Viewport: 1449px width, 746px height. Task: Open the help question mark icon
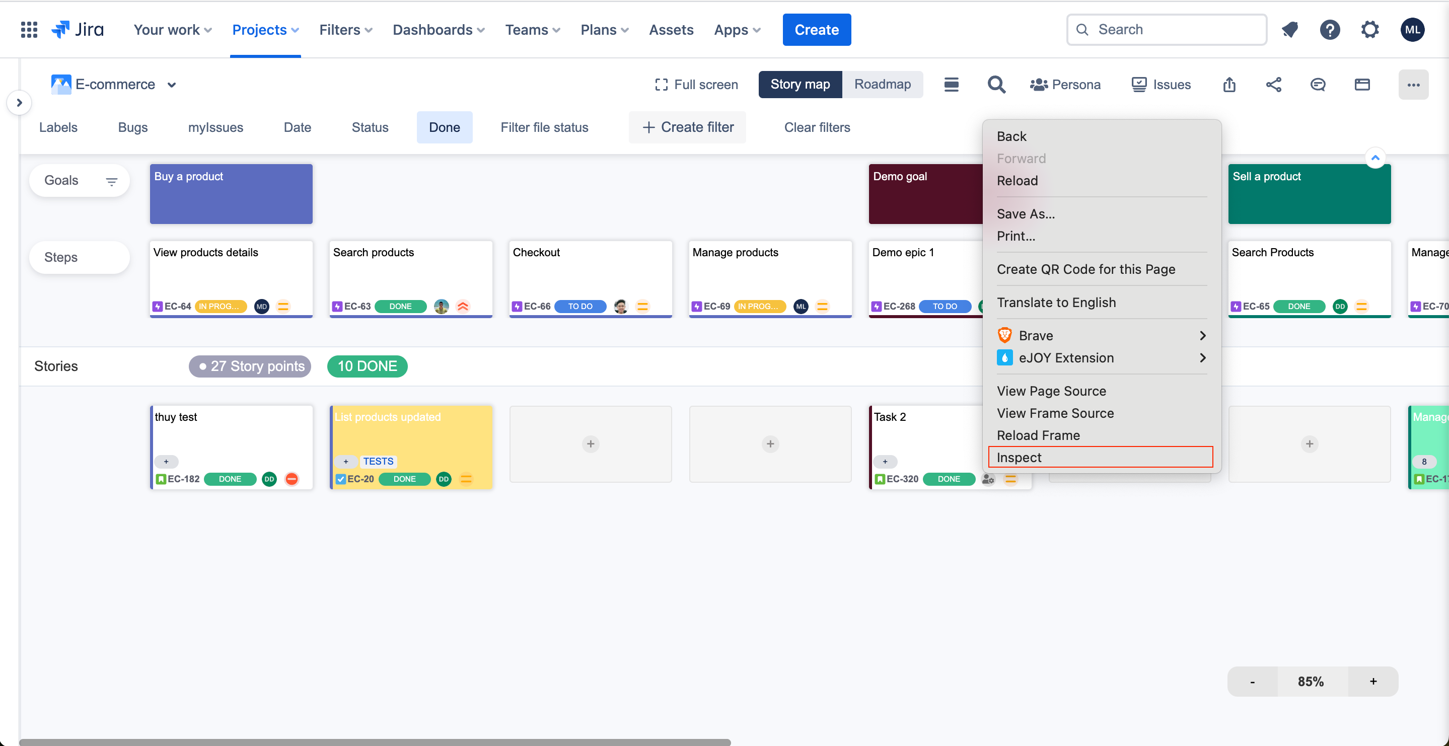[x=1330, y=29]
